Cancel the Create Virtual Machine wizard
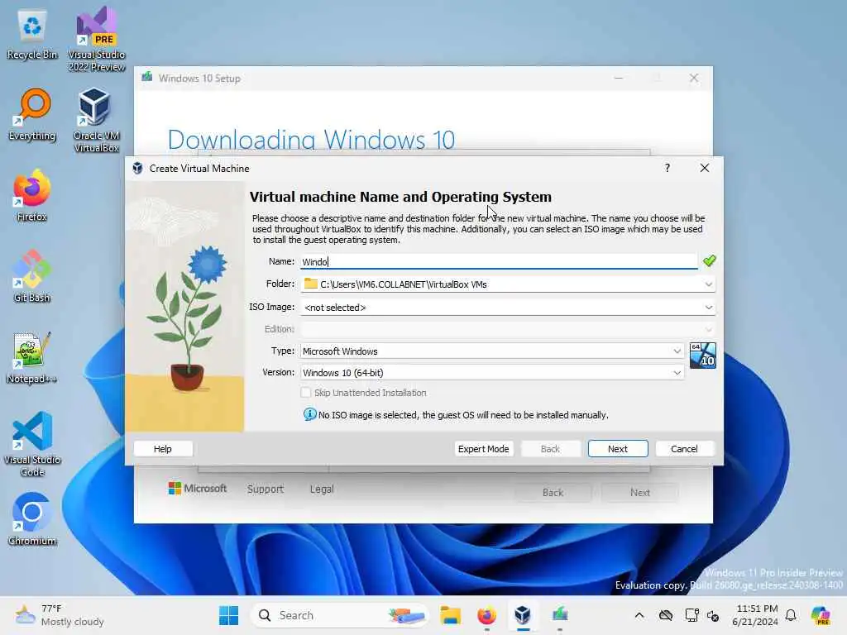Screen dimensions: 847x635 684,449
